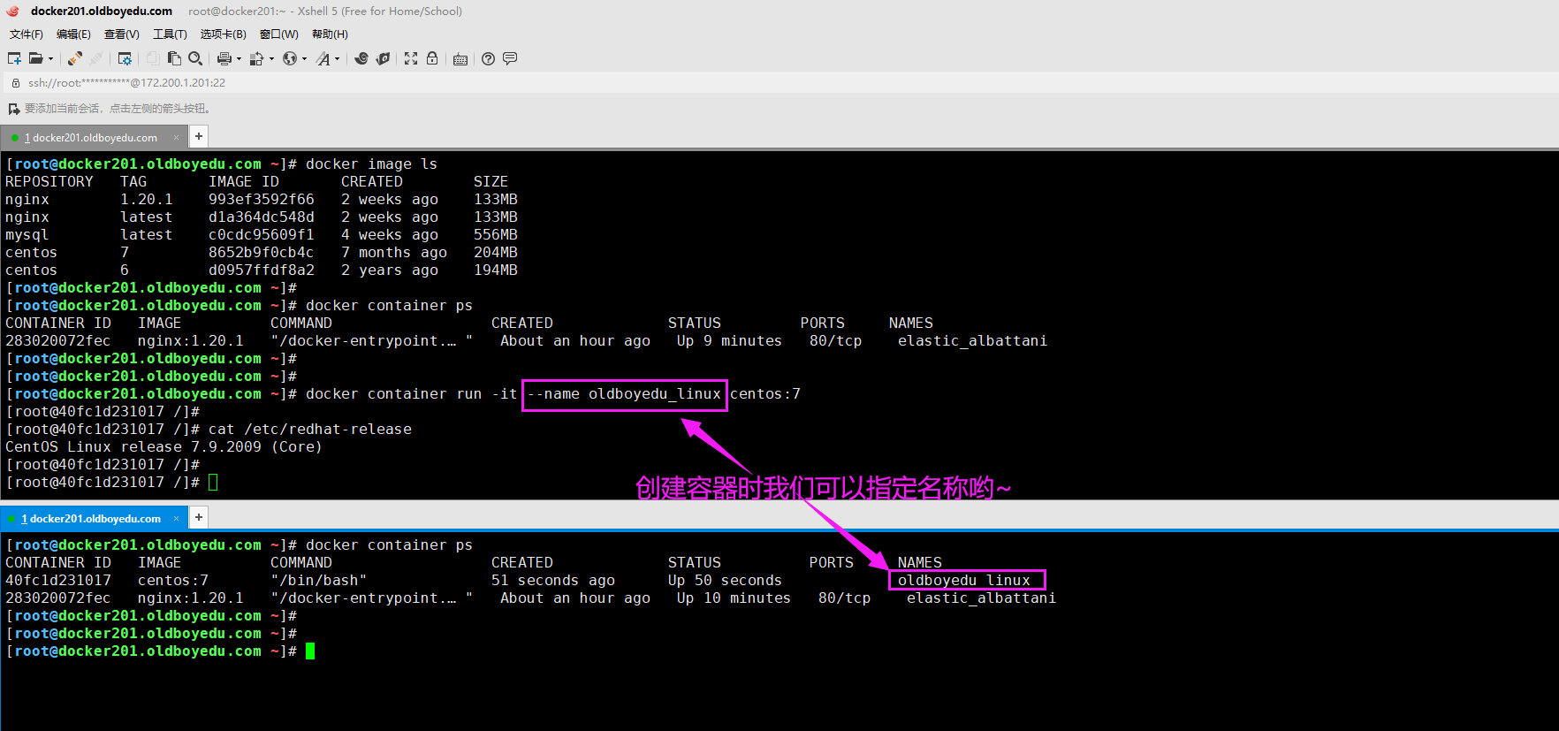Expand the Font icon dropdown arrow
1559x731 pixels.
(x=337, y=59)
